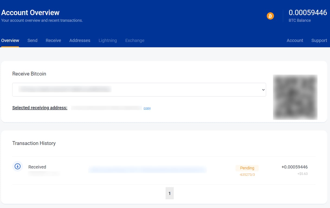Open the Support page

tap(319, 40)
